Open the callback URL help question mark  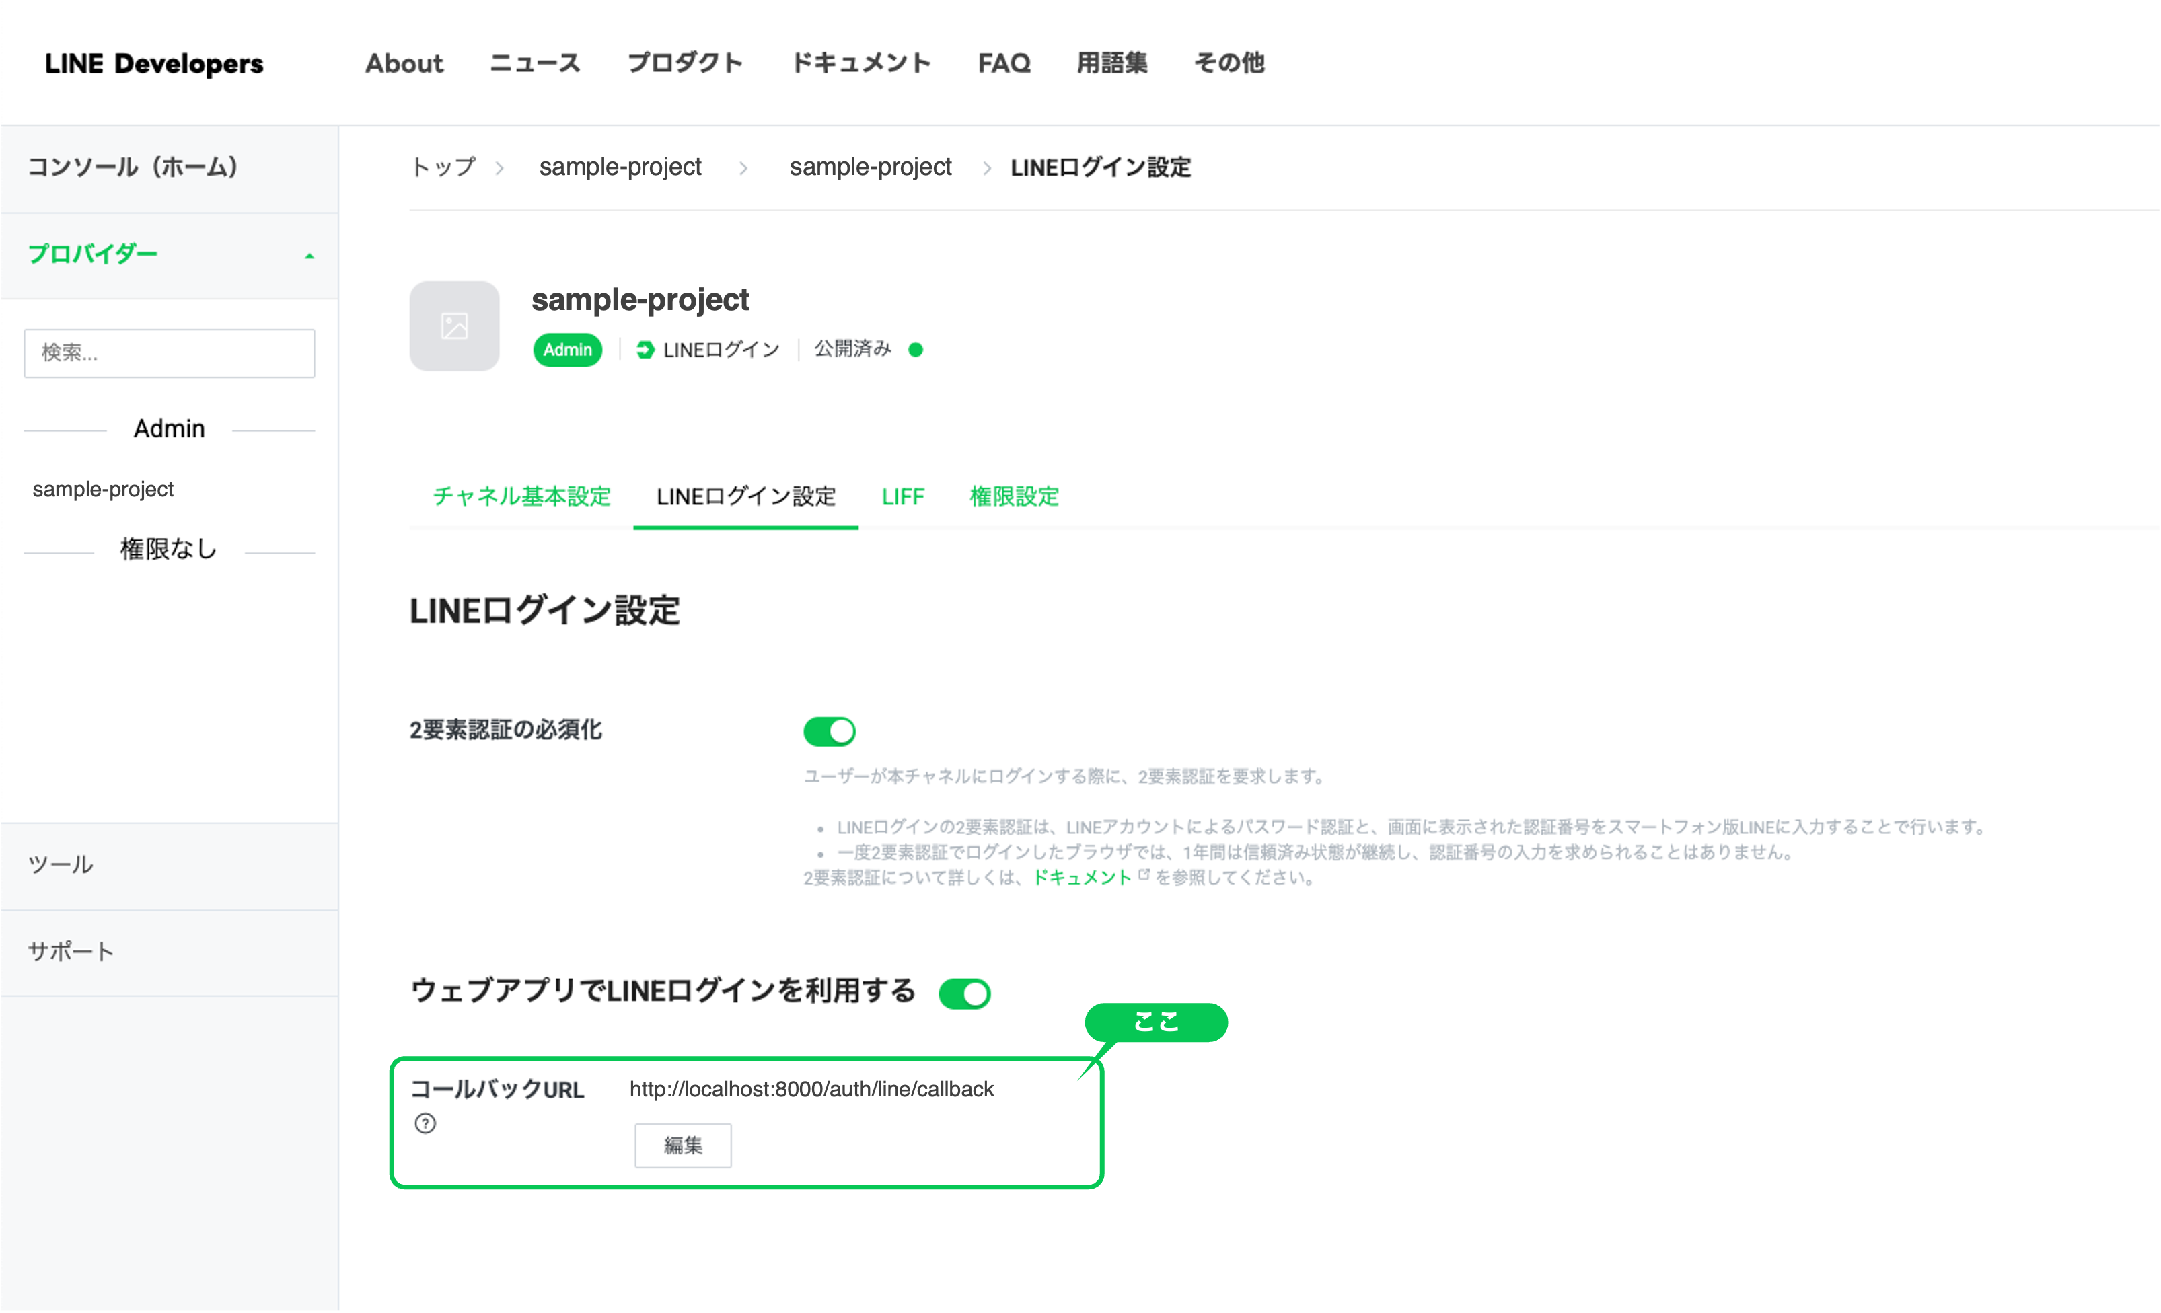425,1123
